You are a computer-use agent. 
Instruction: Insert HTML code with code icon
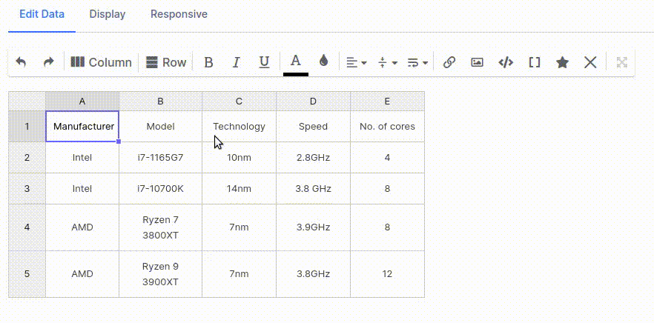(x=506, y=62)
